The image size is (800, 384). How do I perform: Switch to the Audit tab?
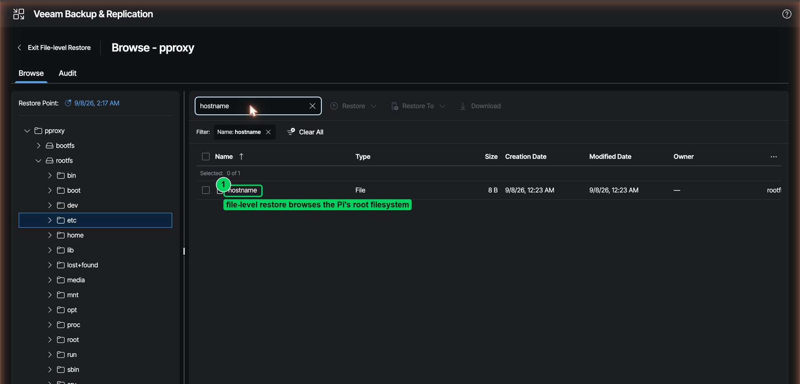click(68, 73)
